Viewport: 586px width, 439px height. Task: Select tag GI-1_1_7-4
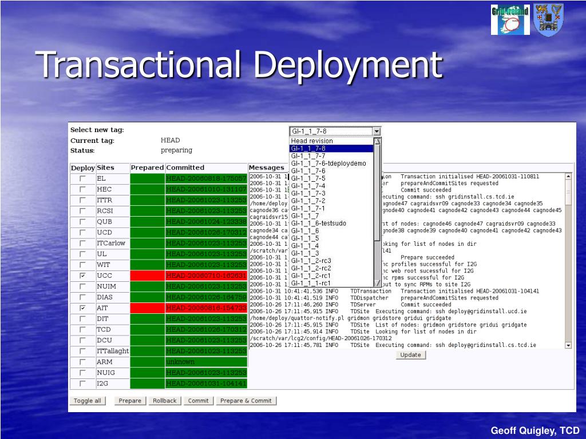coord(331,186)
